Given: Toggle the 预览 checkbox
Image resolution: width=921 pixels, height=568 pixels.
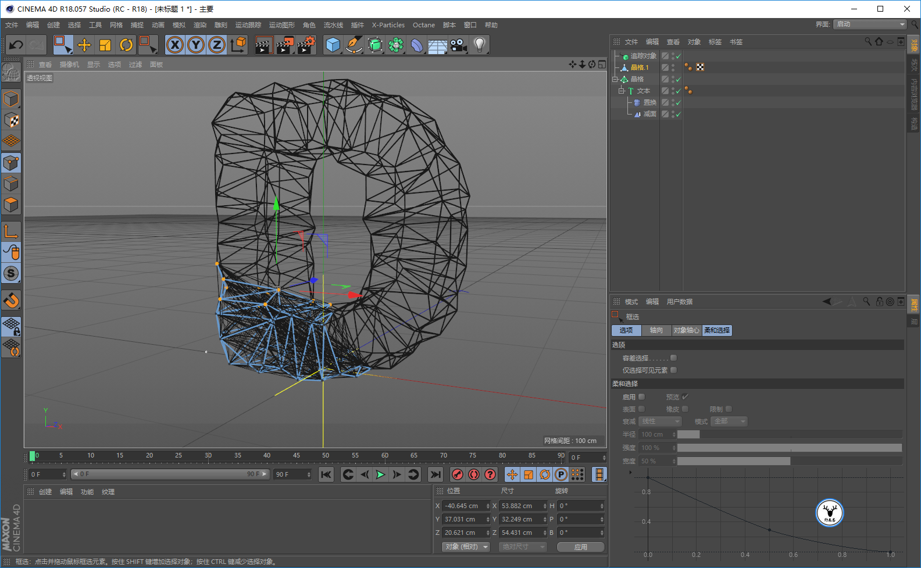Looking at the screenshot, I should [685, 397].
